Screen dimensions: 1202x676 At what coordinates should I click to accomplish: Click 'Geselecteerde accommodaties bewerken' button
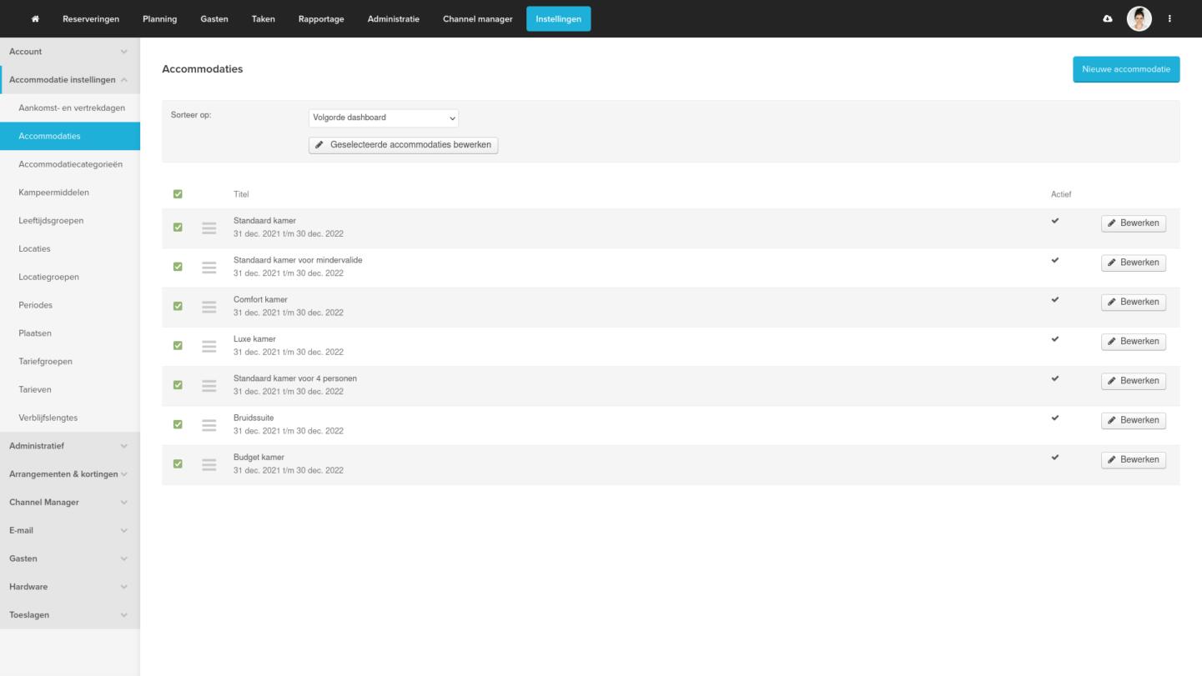(403, 145)
